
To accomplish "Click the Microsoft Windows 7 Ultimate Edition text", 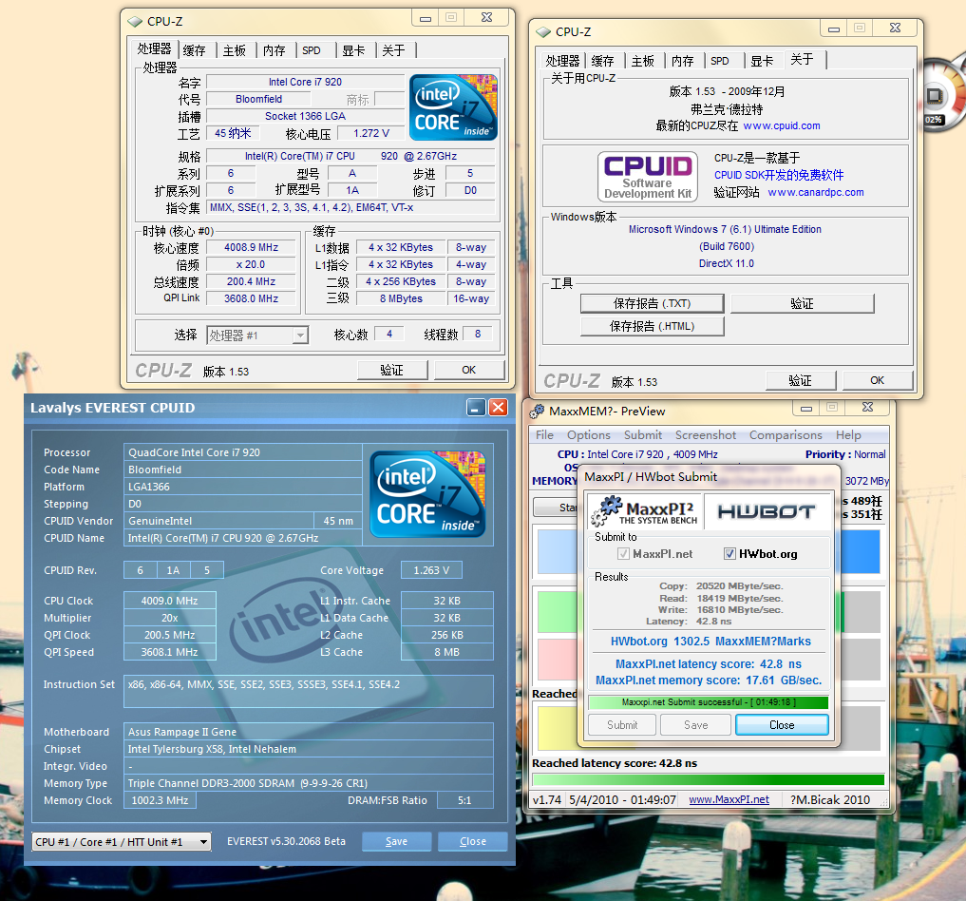I will tap(725, 229).
